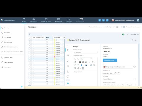The height and width of the screenshot is (106, 142).
Task: Click the table horizontal scrollbar
Action: [x=30, y=86]
